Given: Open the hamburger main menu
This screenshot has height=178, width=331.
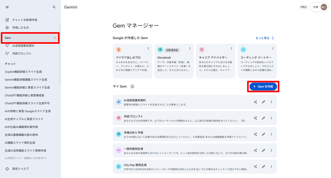Looking at the screenshot, I should (7, 7).
